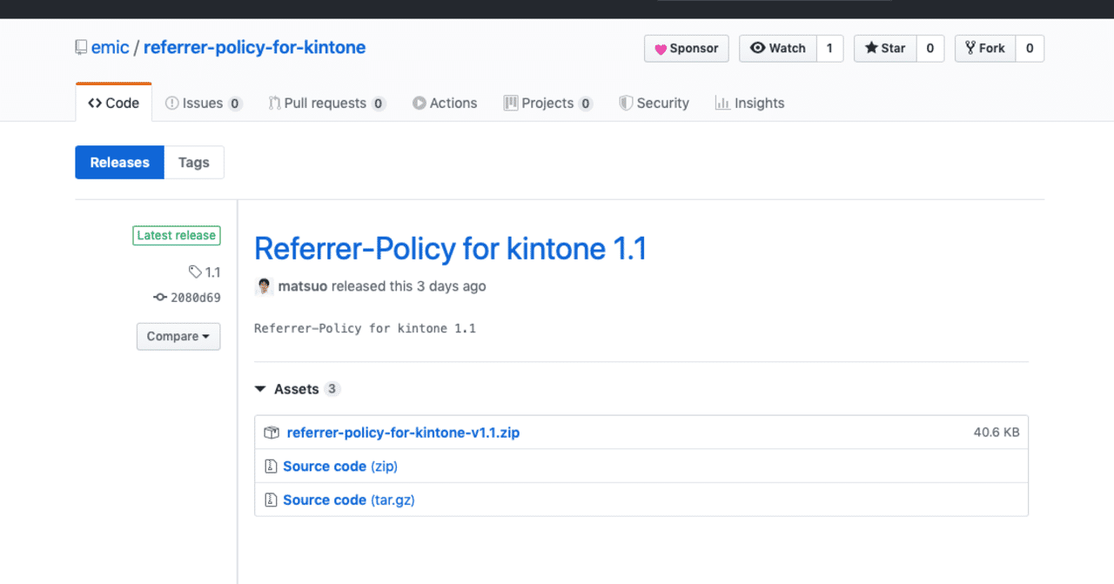
Task: Open the Compare dropdown
Action: (178, 337)
